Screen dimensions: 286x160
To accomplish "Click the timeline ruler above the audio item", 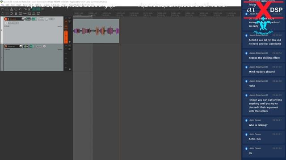I will tap(97, 14).
